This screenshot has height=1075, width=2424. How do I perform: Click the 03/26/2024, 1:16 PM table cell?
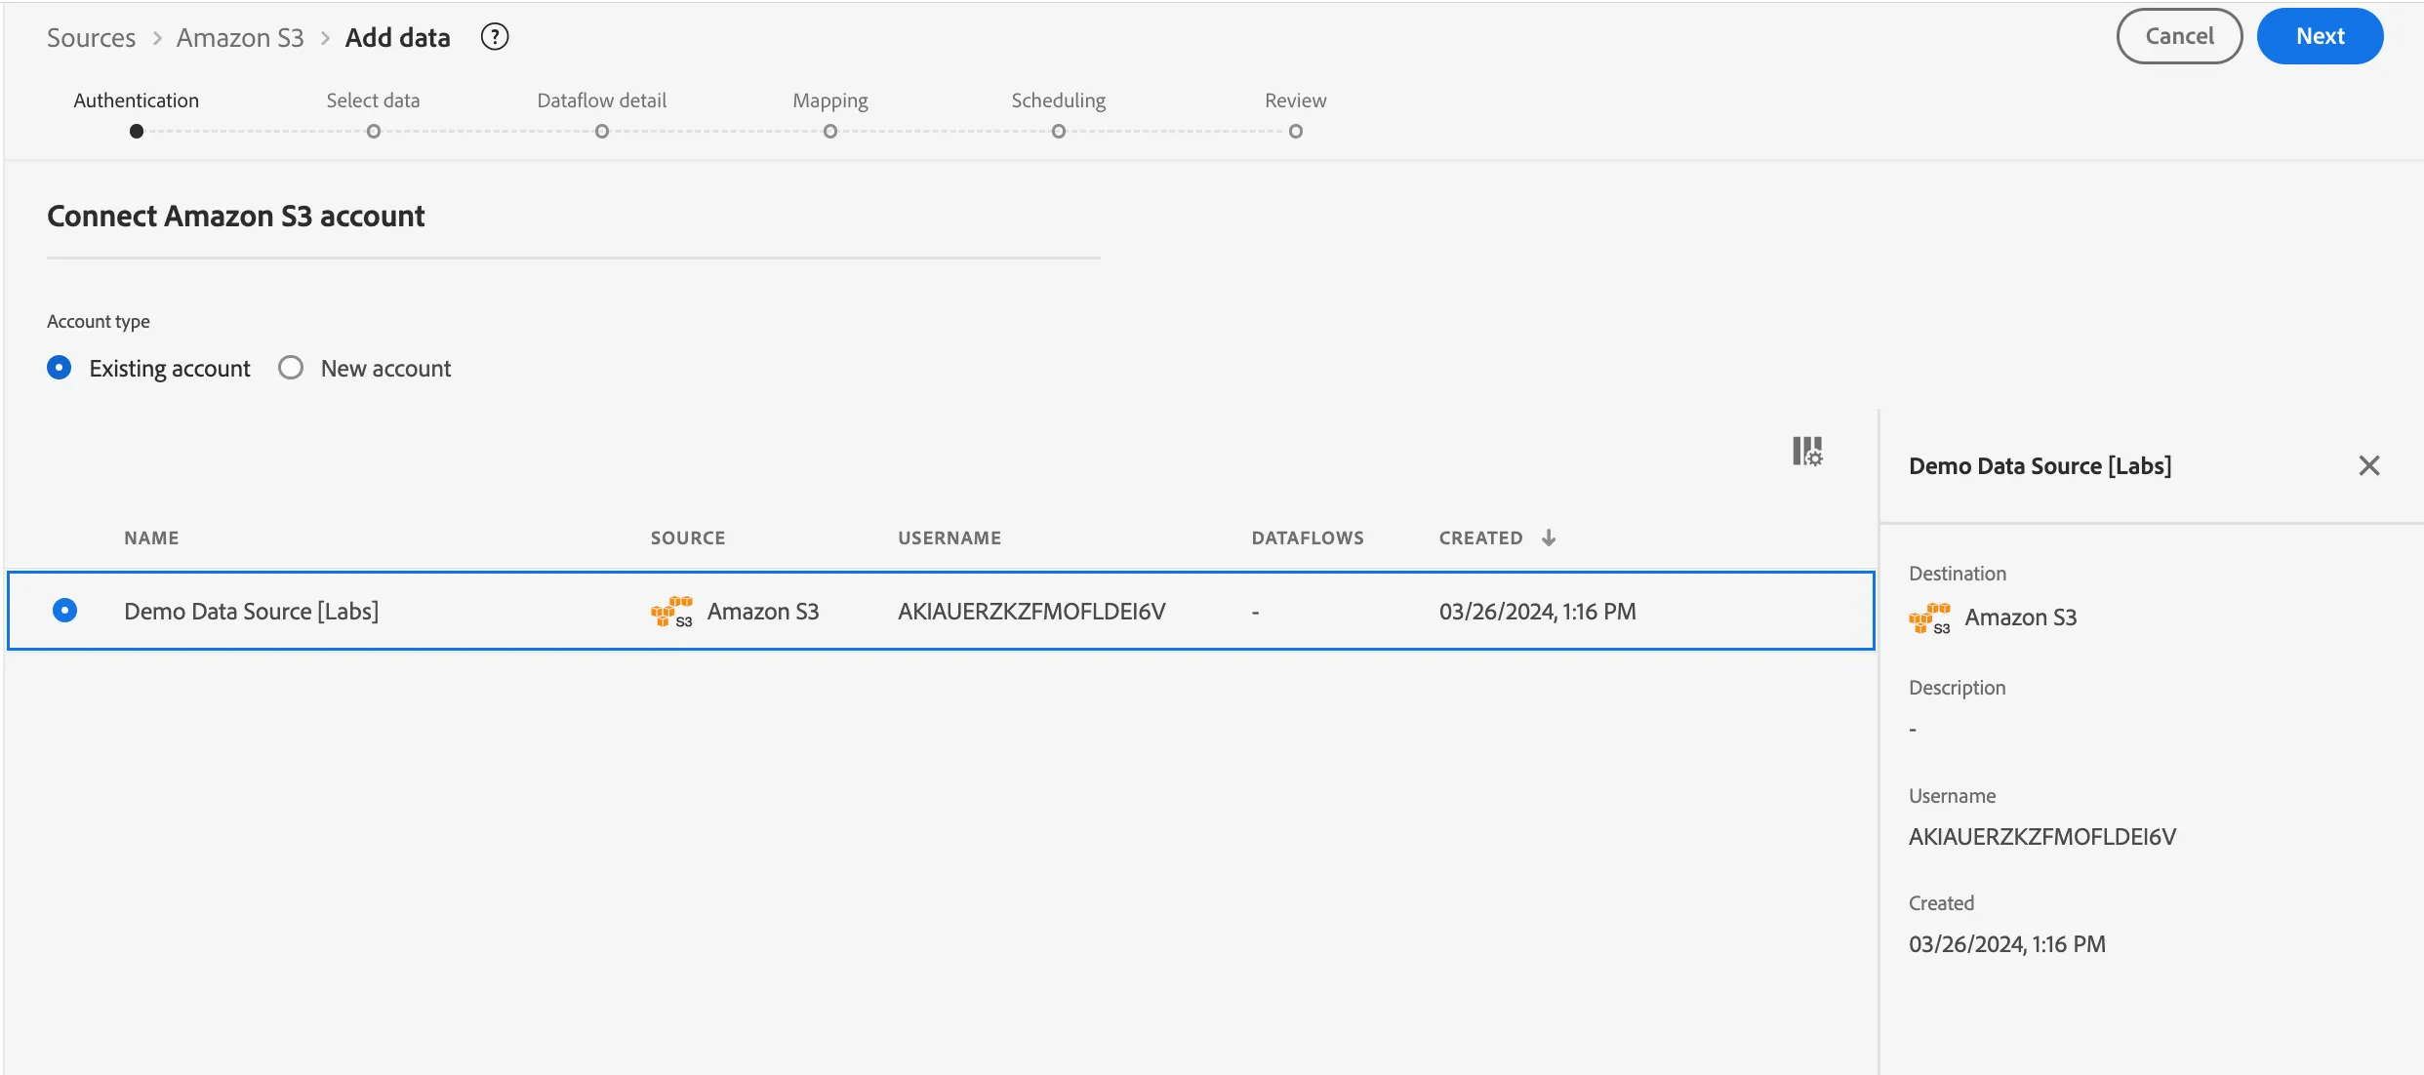click(x=1537, y=612)
